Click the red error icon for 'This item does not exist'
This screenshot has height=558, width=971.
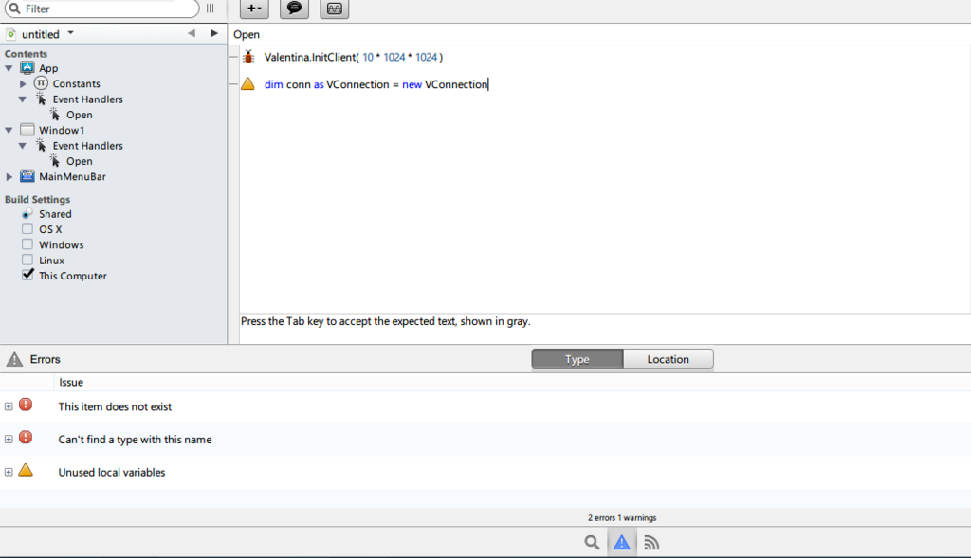(26, 405)
